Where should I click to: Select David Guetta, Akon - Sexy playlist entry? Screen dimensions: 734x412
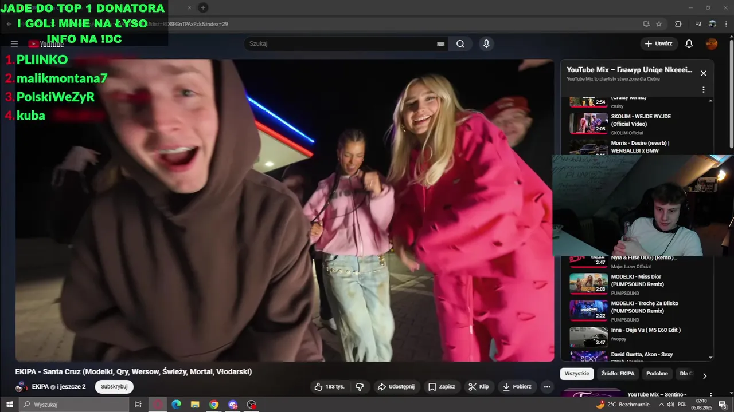tap(639, 356)
